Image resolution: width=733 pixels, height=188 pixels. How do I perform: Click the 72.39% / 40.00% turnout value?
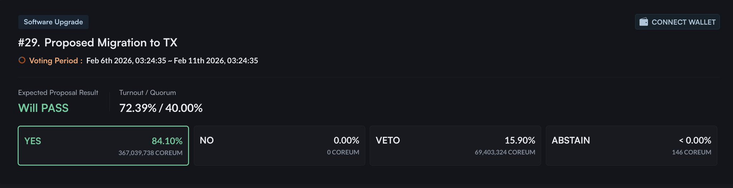click(161, 108)
